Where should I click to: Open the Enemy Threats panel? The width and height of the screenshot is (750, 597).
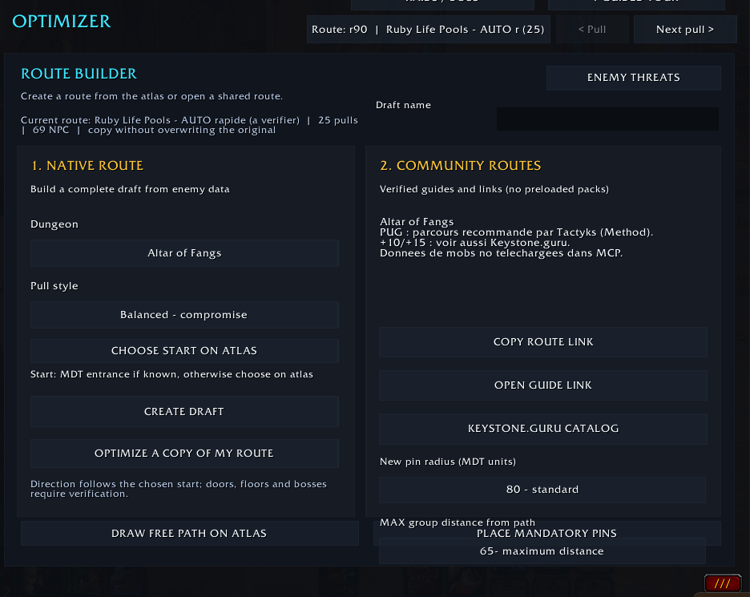[633, 78]
